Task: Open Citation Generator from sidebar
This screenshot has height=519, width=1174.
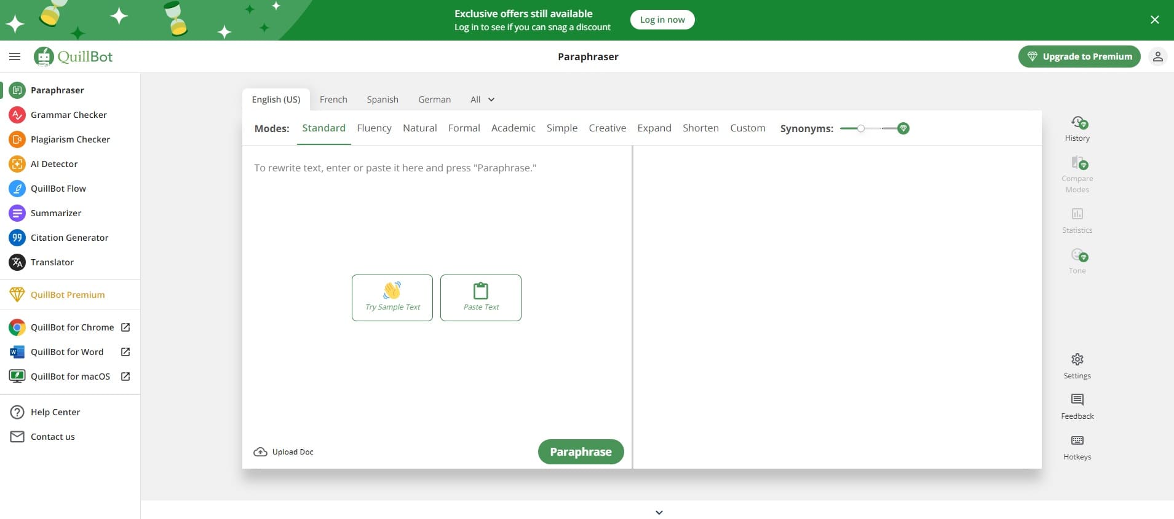Action: click(70, 238)
